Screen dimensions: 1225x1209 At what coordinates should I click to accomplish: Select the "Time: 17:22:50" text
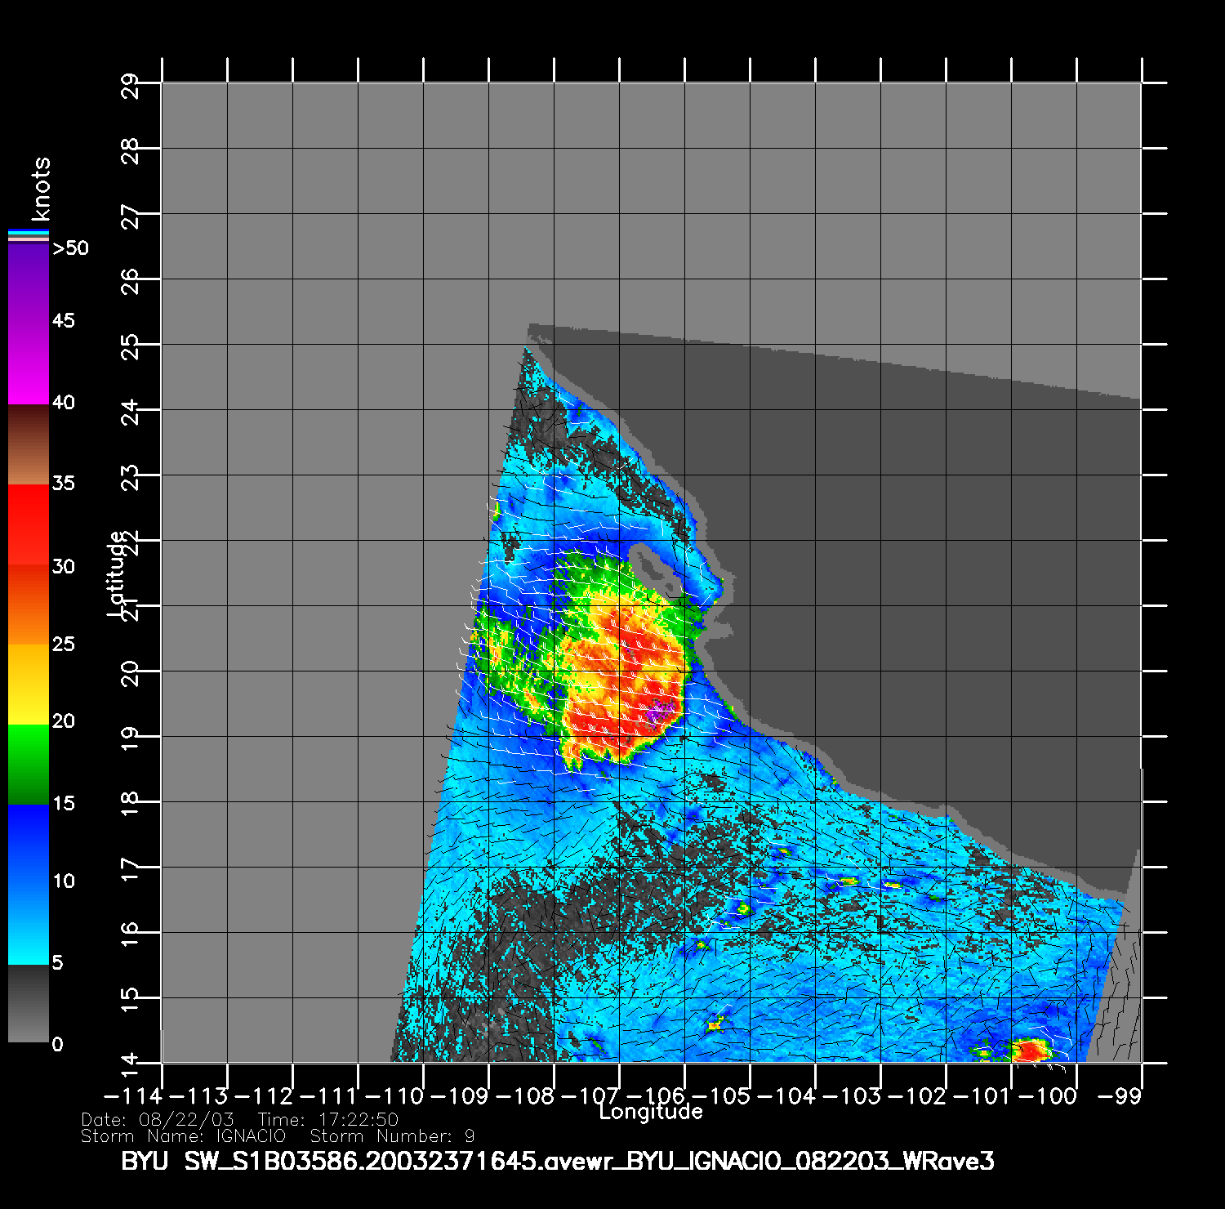point(327,1120)
